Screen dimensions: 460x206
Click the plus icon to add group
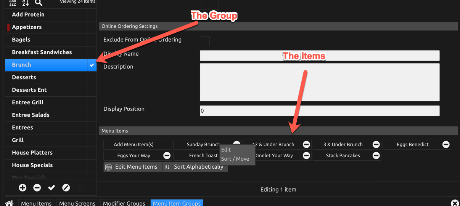click(23, 188)
